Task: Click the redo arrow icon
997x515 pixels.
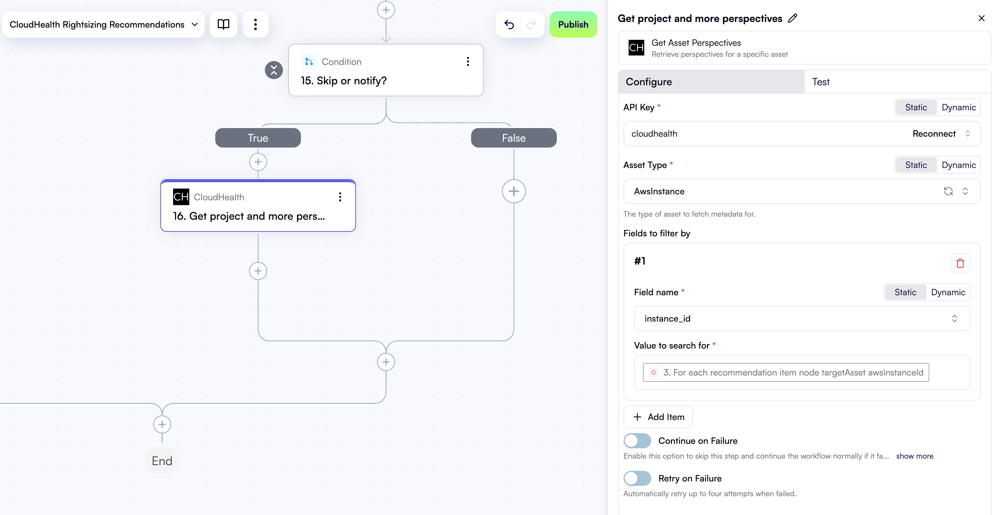Action: pos(531,24)
